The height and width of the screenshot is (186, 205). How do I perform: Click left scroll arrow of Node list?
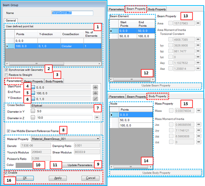coord(111,167)
